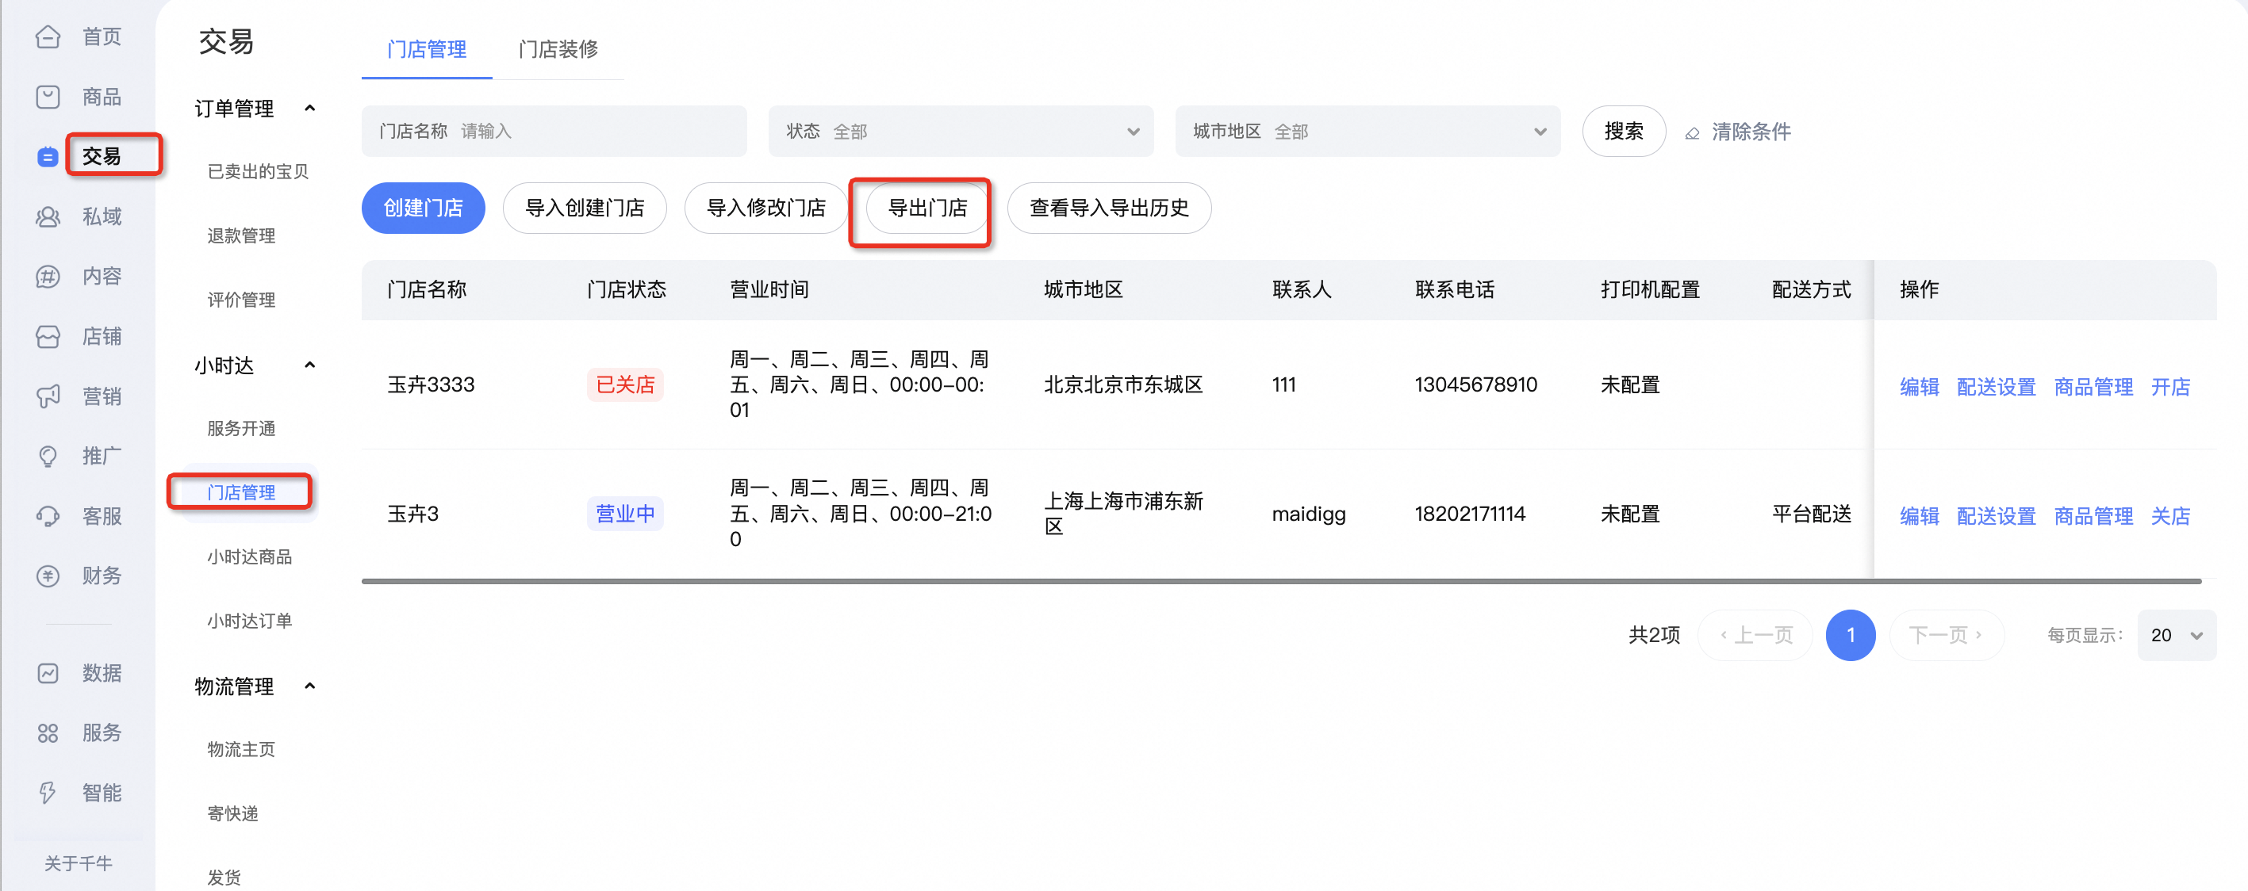Open 寄快递 menu item
The image size is (2248, 891).
[x=233, y=814]
